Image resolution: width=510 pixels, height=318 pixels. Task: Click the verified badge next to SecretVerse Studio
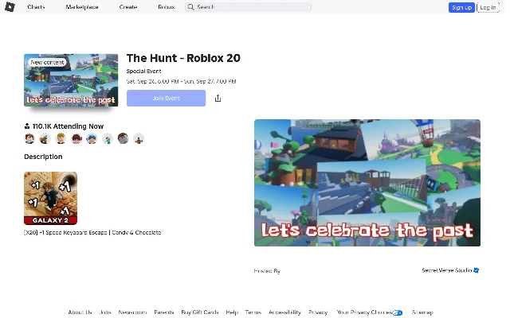coord(477,270)
